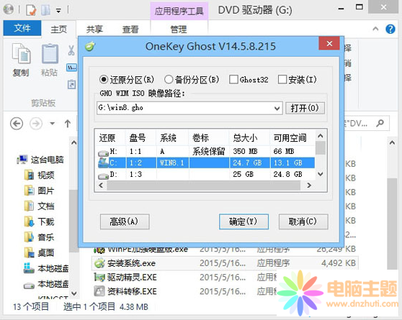The width and height of the screenshot is (402, 320).
Task: Select the 图片 folder in navigation pane
Action: point(40,191)
